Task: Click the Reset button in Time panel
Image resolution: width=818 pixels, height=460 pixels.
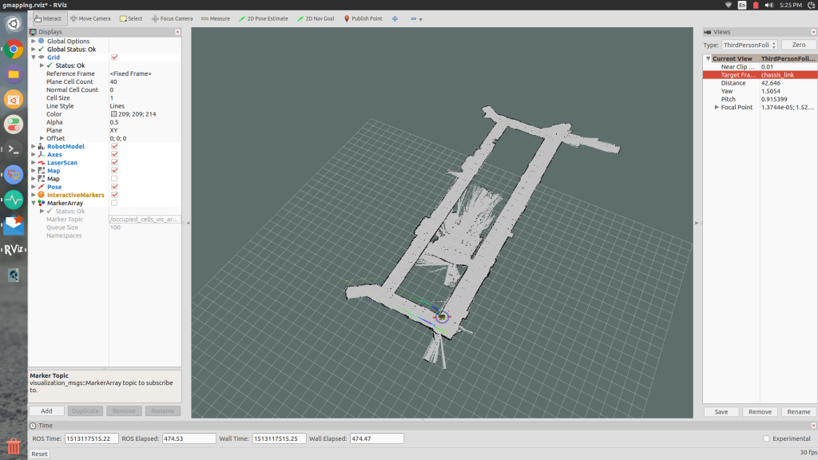Action: 39,454
